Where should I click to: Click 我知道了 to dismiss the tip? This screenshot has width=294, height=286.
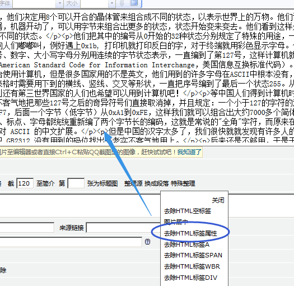point(189,152)
